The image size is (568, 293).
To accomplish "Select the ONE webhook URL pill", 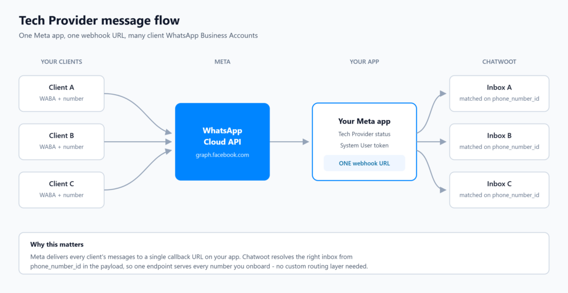I will click(x=364, y=163).
